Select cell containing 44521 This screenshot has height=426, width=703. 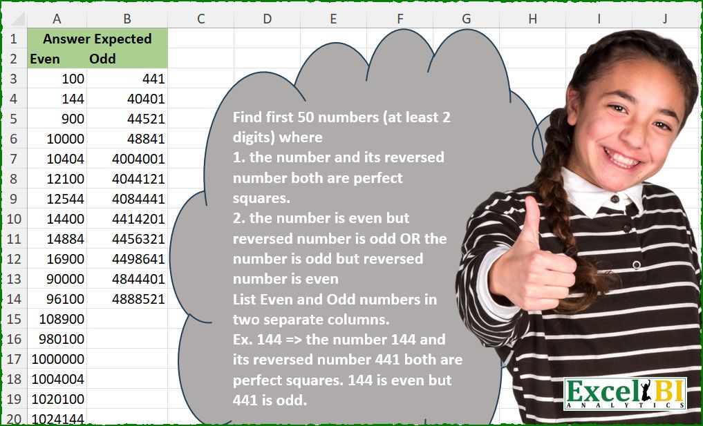pyautogui.click(x=127, y=119)
